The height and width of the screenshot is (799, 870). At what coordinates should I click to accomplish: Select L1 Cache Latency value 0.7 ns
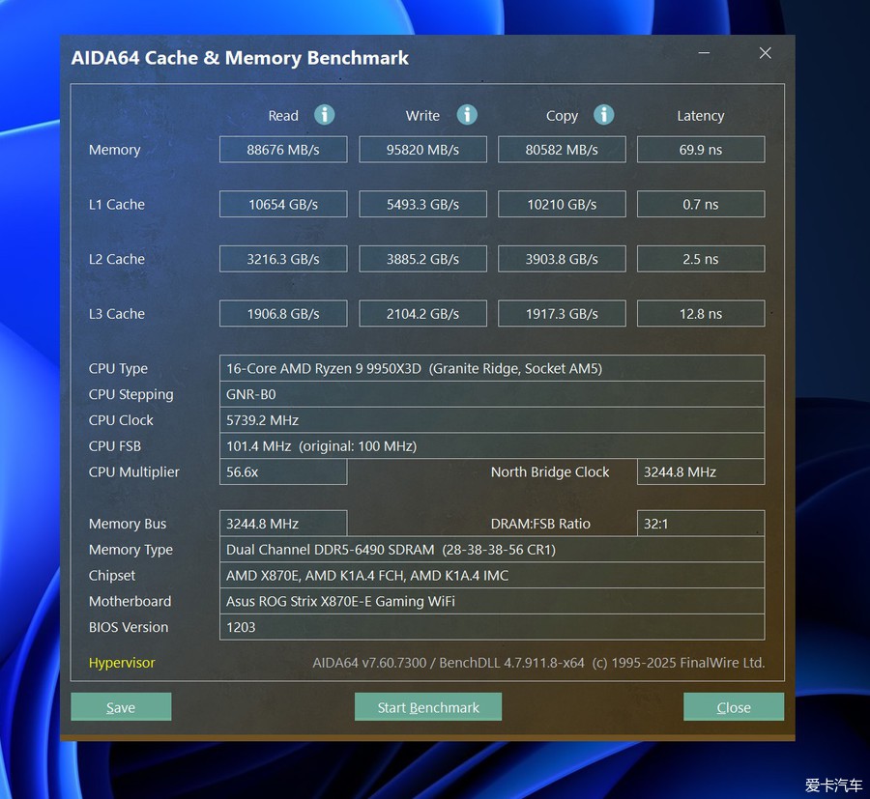click(701, 204)
